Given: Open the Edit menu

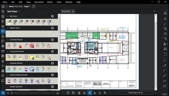Looking at the screenshot, I should point(20,2).
